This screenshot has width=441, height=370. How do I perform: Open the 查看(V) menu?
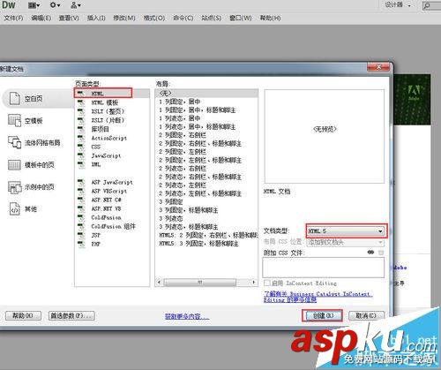[69, 18]
